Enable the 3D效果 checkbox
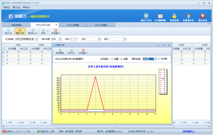The image size is (213, 135). click(x=159, y=59)
